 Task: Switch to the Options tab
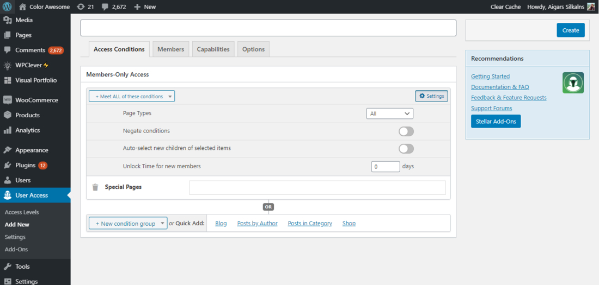253,49
